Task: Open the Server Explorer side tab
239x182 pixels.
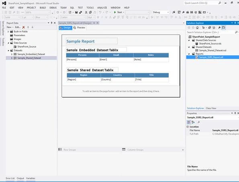Action: [x=3, y=28]
